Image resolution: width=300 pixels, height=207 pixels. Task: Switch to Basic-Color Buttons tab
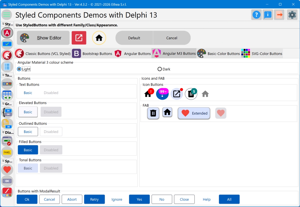pos(219,53)
